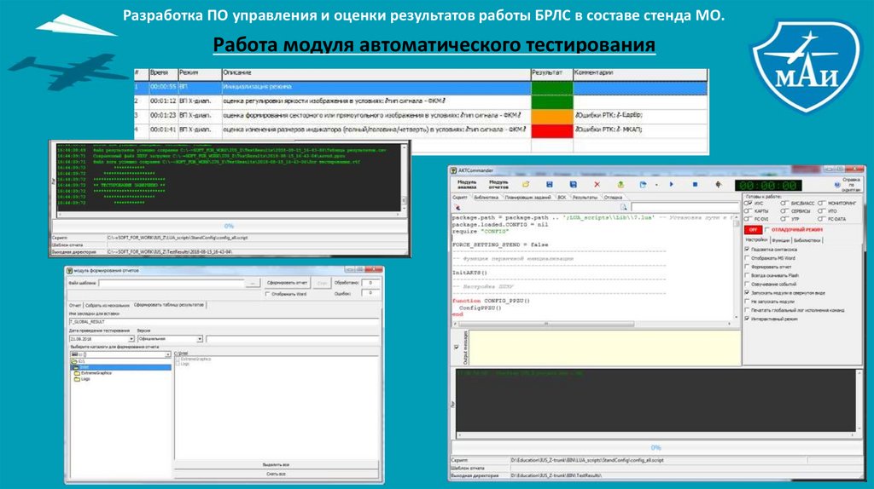Click the 'Сформировать отчет' button
The height and width of the screenshot is (489, 874).
point(286,281)
